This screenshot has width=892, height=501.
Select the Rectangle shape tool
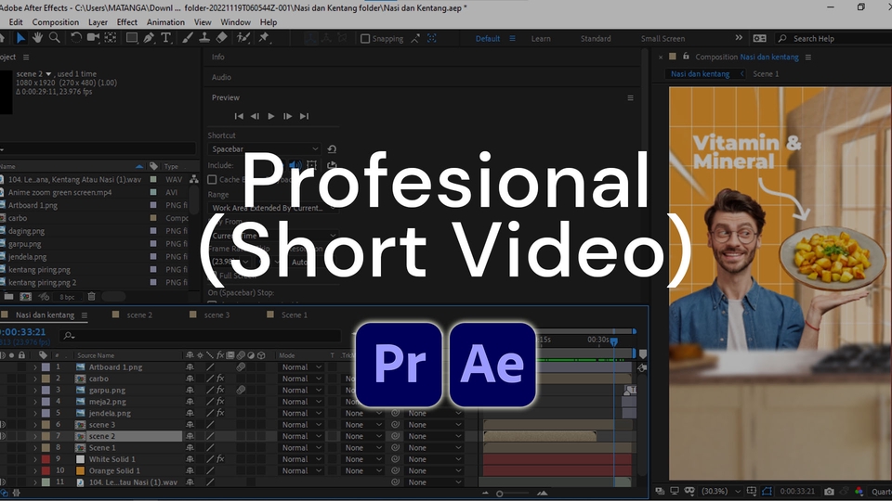click(x=131, y=38)
